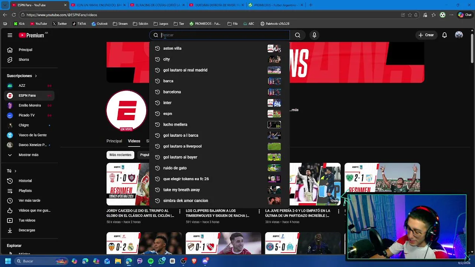Screen dimensions: 475x267
Task: Go to Principal in sidebar
Action: [x=29, y=50]
